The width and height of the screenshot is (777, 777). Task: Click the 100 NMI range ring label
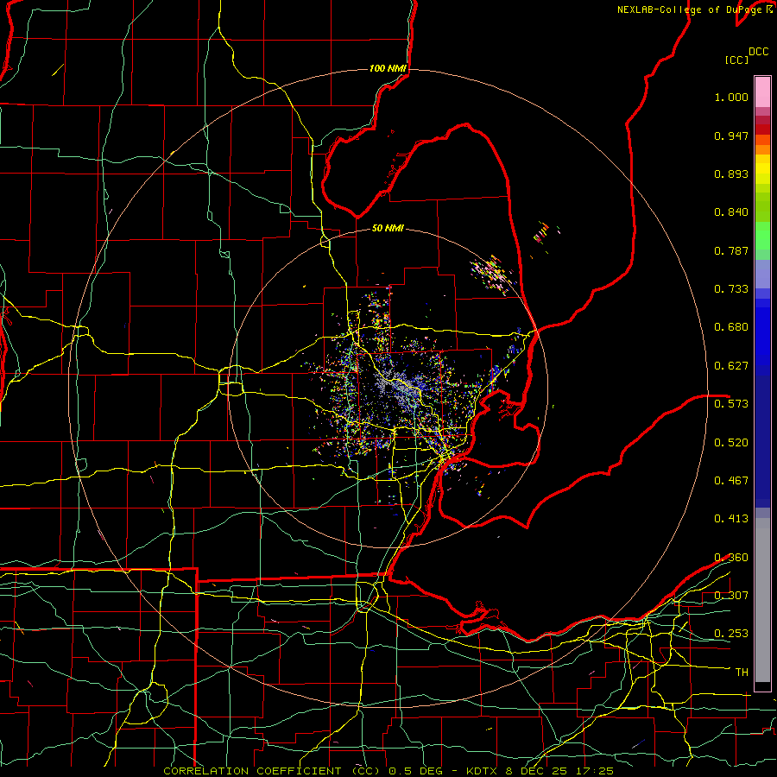coord(388,68)
